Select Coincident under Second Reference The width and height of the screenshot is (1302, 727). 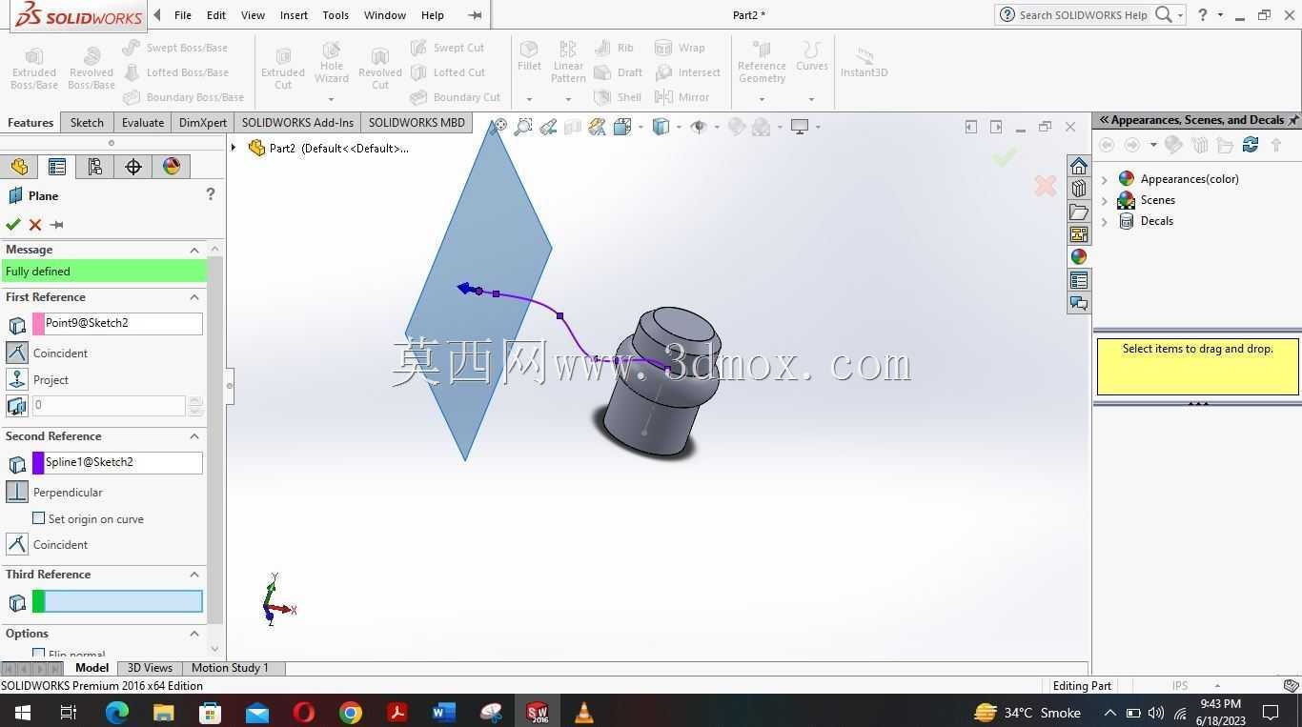coord(17,544)
